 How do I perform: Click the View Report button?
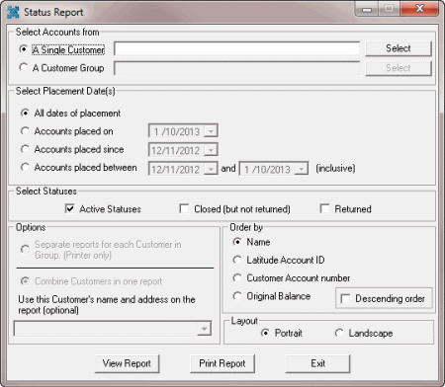(127, 363)
